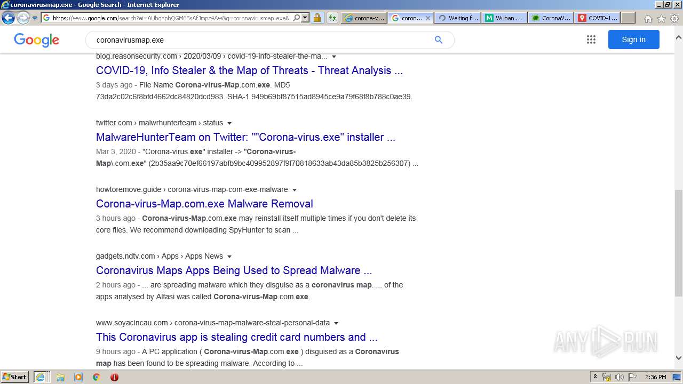
Task: Expand options arrow for twitter.com result
Action: point(229,123)
